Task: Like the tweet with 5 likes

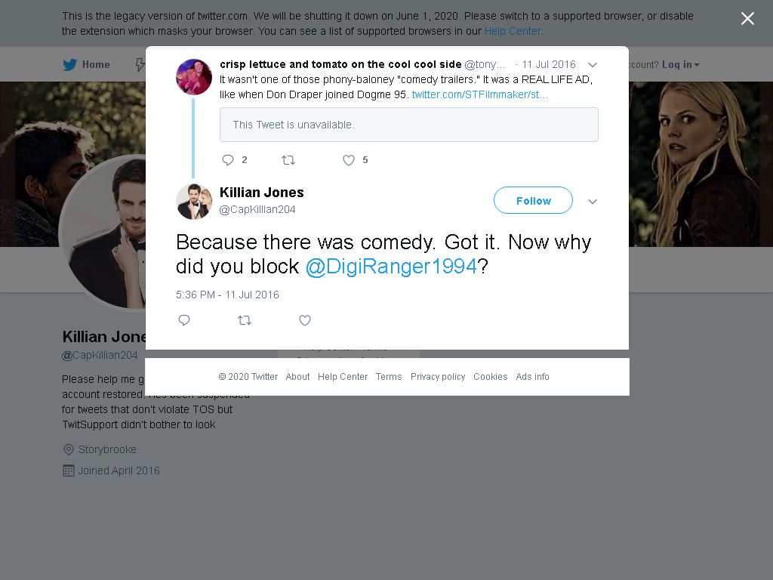Action: coord(349,160)
